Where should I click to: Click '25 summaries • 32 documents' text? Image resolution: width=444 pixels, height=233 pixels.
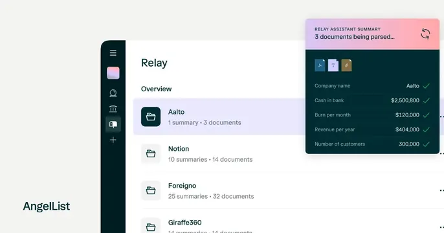click(x=211, y=196)
